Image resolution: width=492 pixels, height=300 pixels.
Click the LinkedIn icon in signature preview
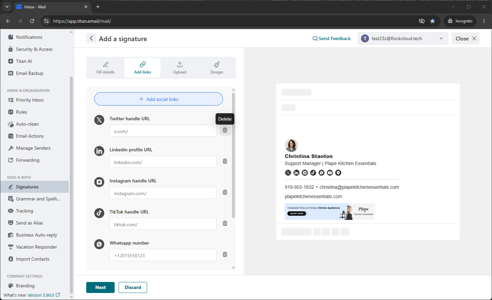point(296,173)
